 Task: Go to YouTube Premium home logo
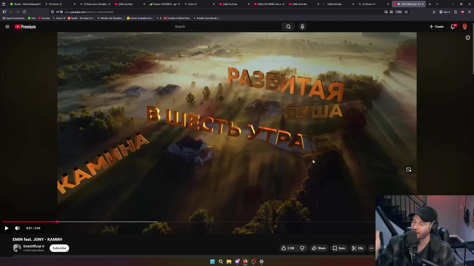[x=25, y=27]
